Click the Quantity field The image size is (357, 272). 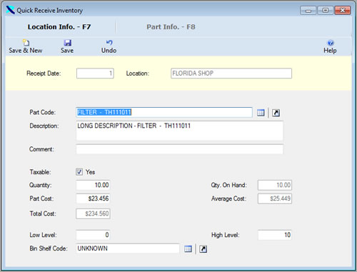[93, 185]
